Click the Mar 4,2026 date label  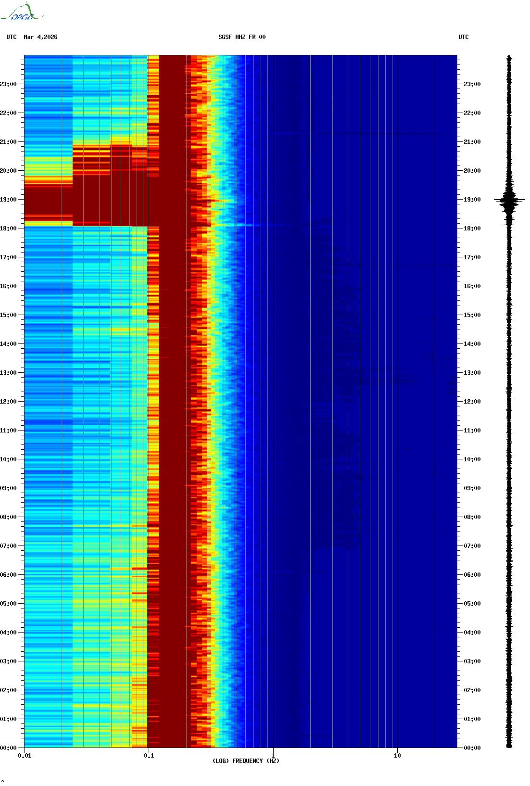click(x=40, y=37)
